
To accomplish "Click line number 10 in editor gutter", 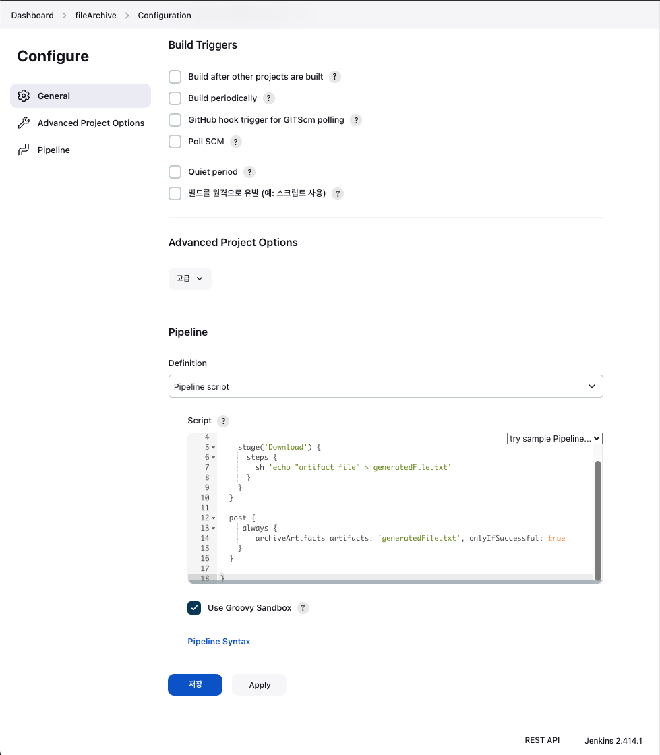I will click(x=205, y=498).
